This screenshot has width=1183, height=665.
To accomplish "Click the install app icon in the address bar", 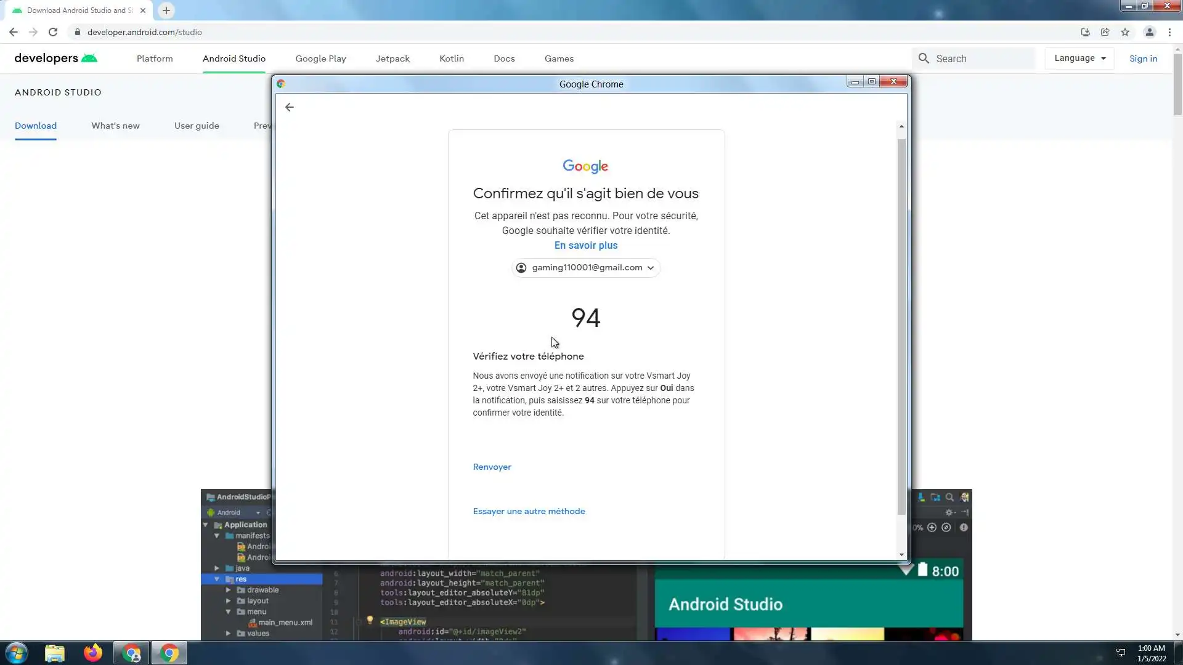I will pyautogui.click(x=1086, y=32).
